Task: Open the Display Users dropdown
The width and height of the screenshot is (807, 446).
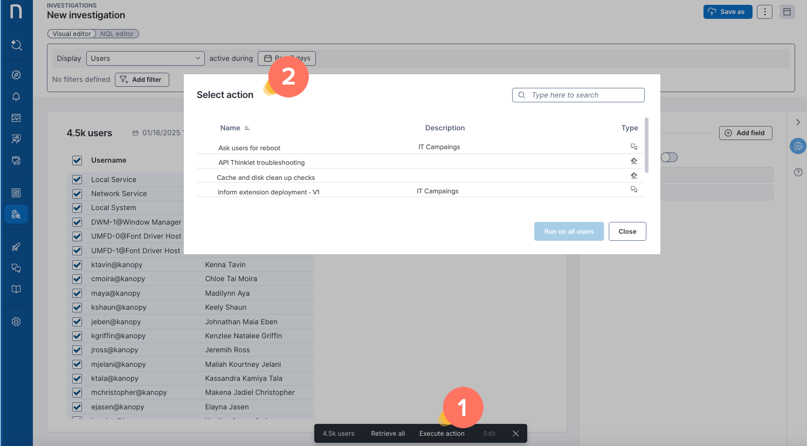Action: click(x=145, y=58)
